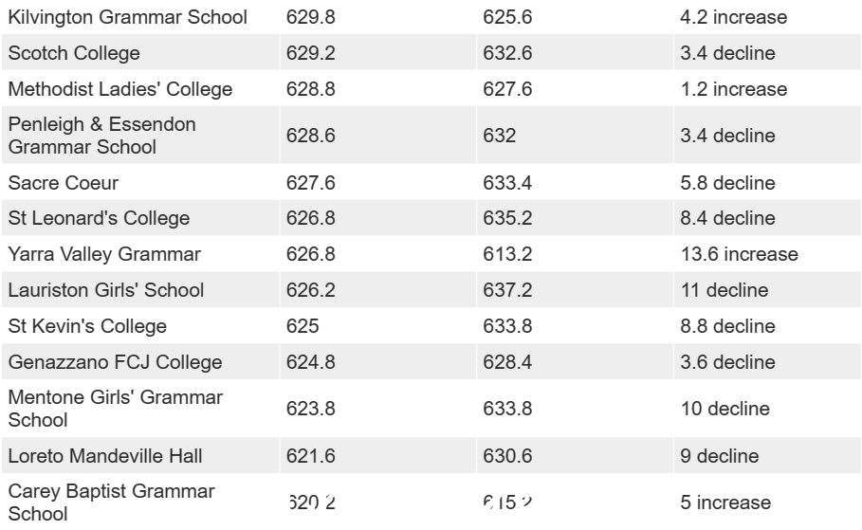Screen dimensions: 862x530
Task: Select the Scotch College row name
Action: (74, 53)
